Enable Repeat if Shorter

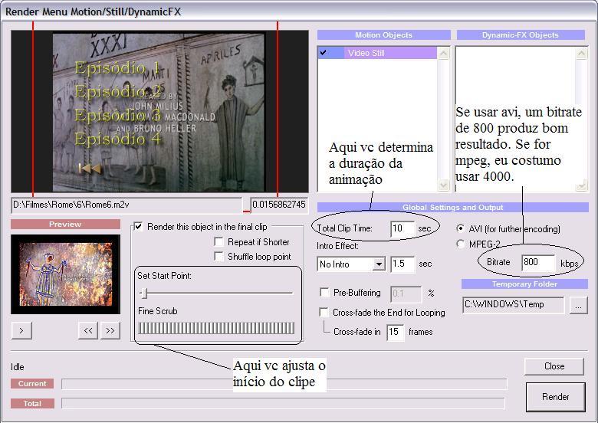219,242
